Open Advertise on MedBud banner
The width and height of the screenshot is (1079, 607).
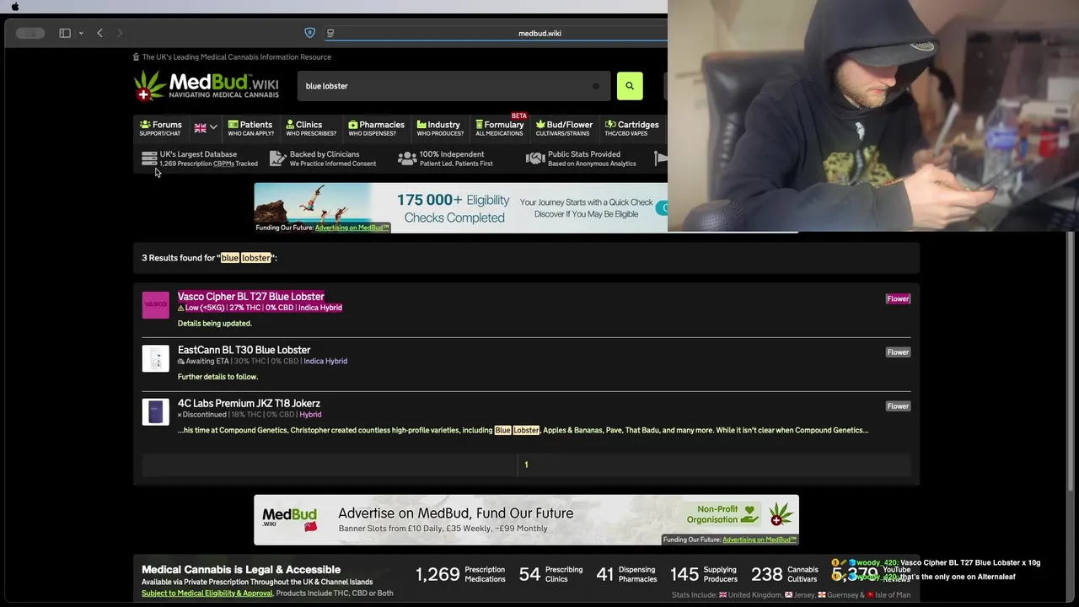pos(526,519)
